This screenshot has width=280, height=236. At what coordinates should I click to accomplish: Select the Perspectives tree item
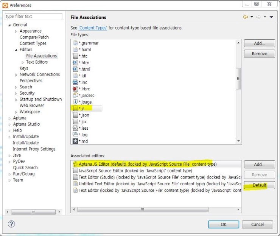(x=31, y=81)
